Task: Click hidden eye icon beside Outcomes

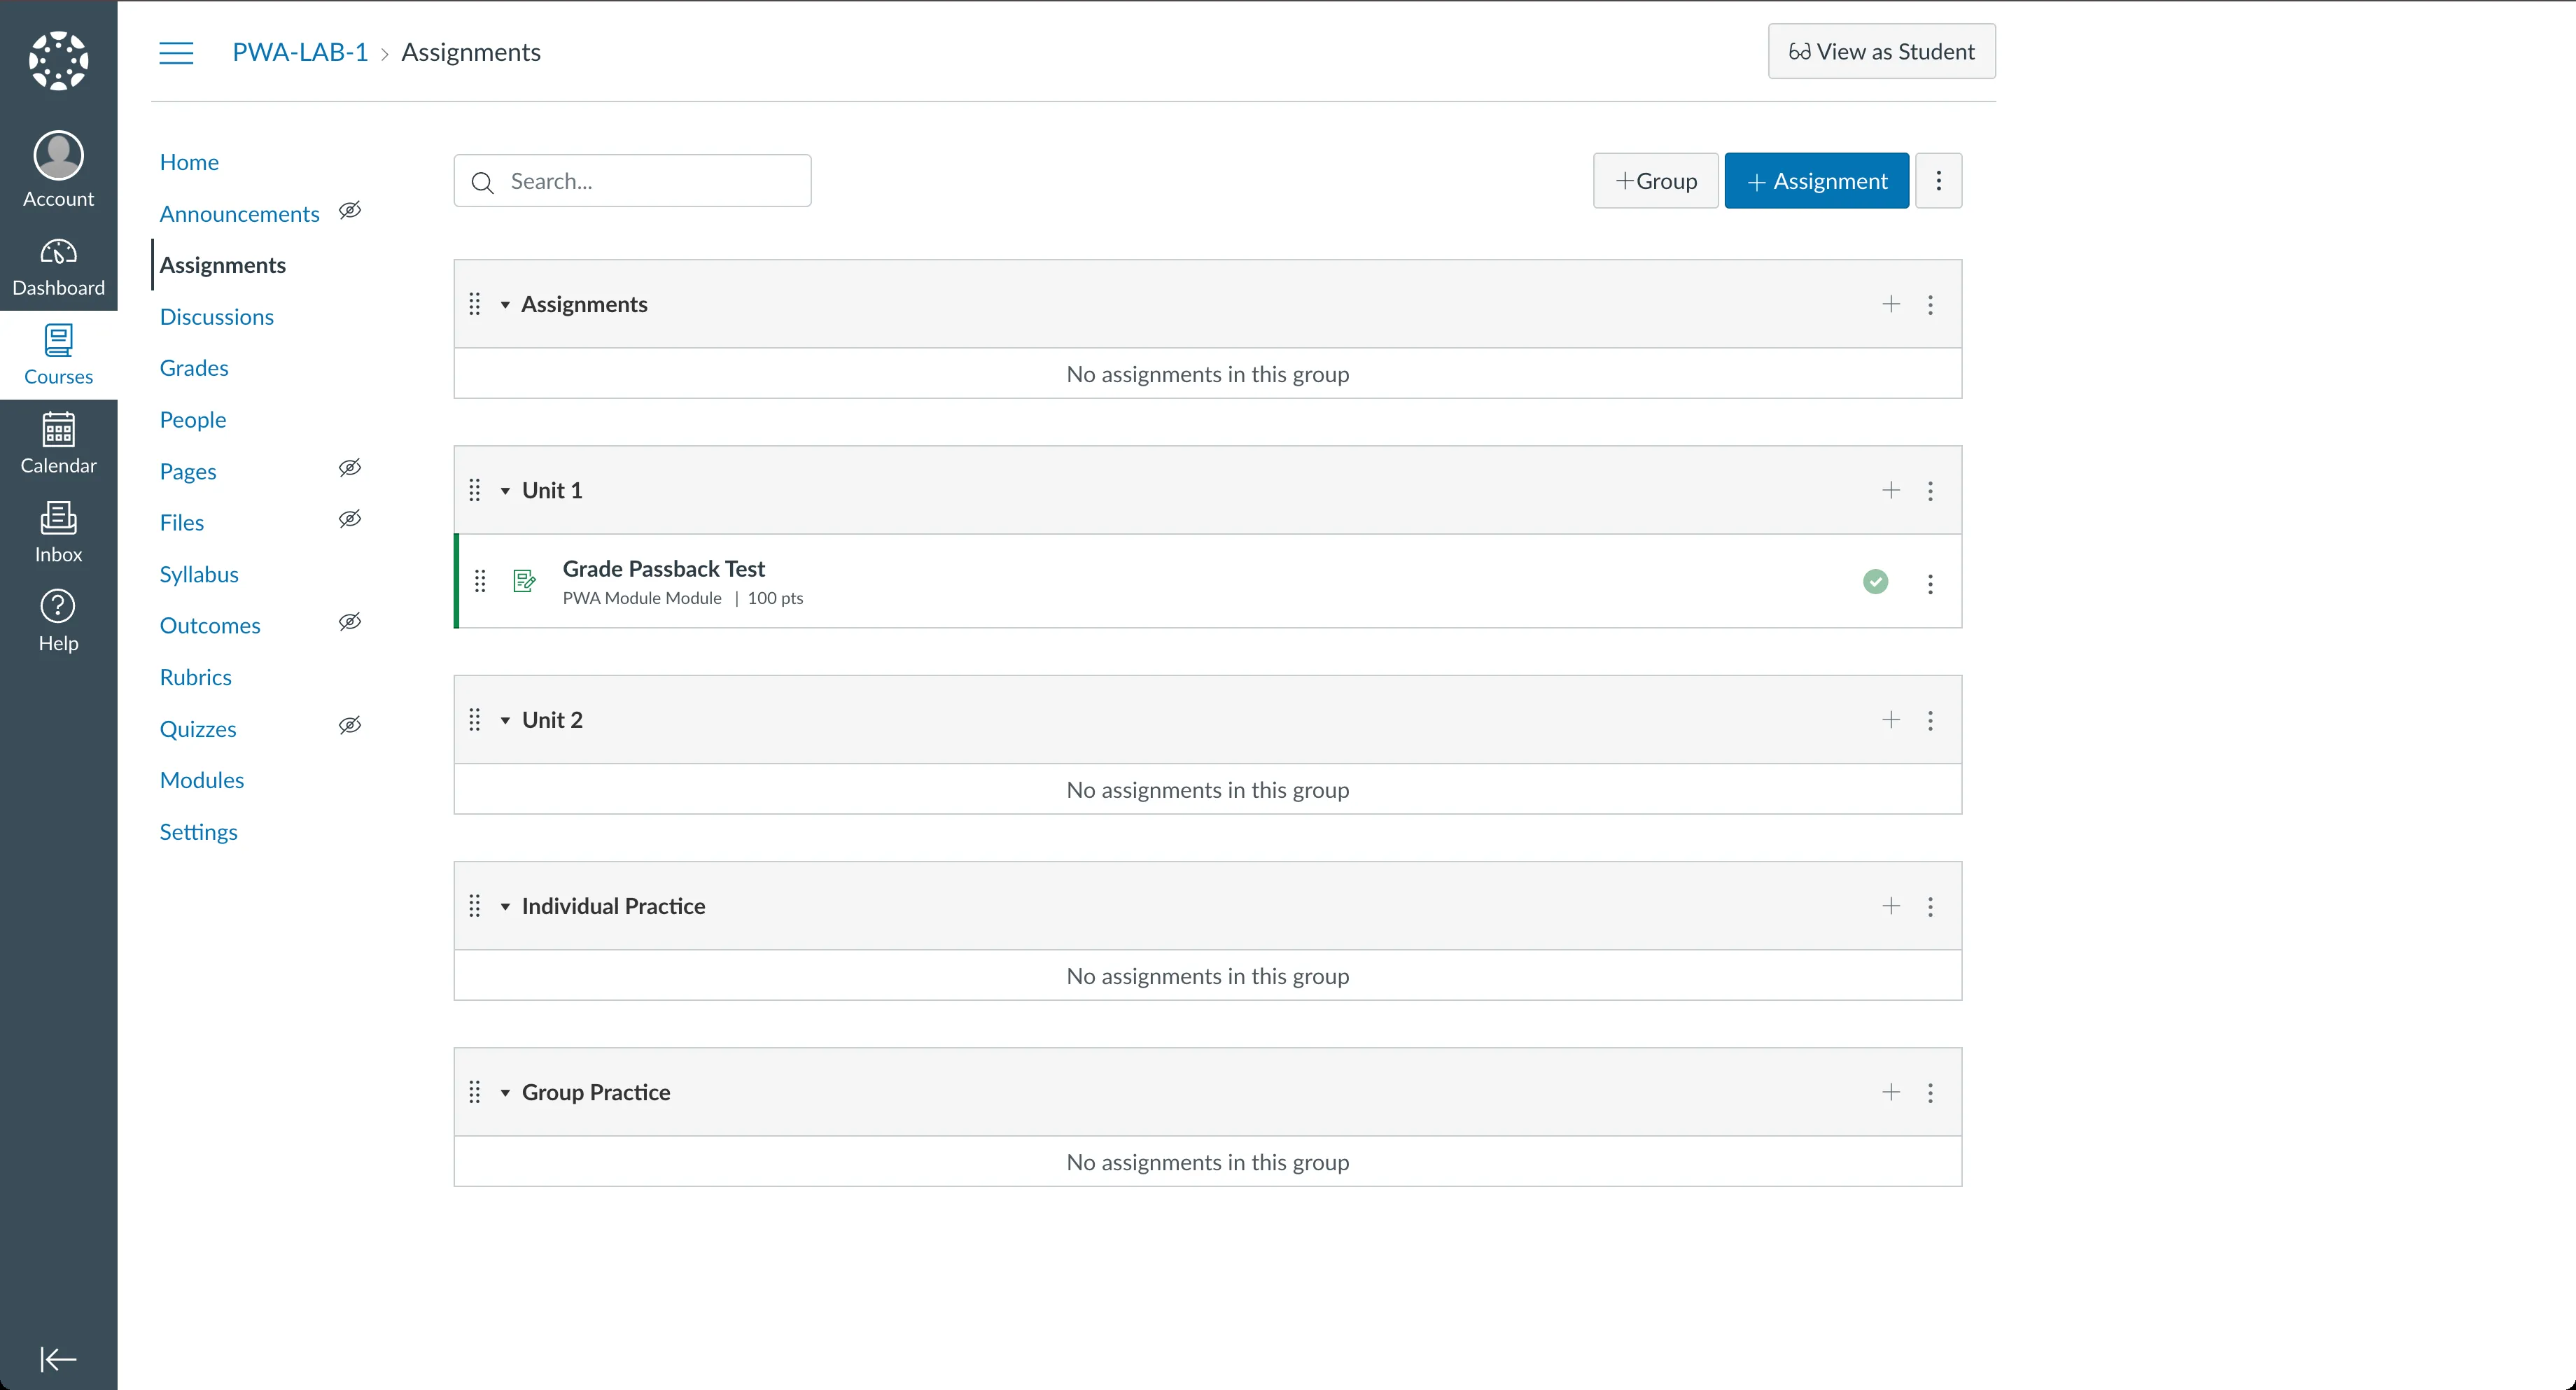Action: tap(349, 622)
